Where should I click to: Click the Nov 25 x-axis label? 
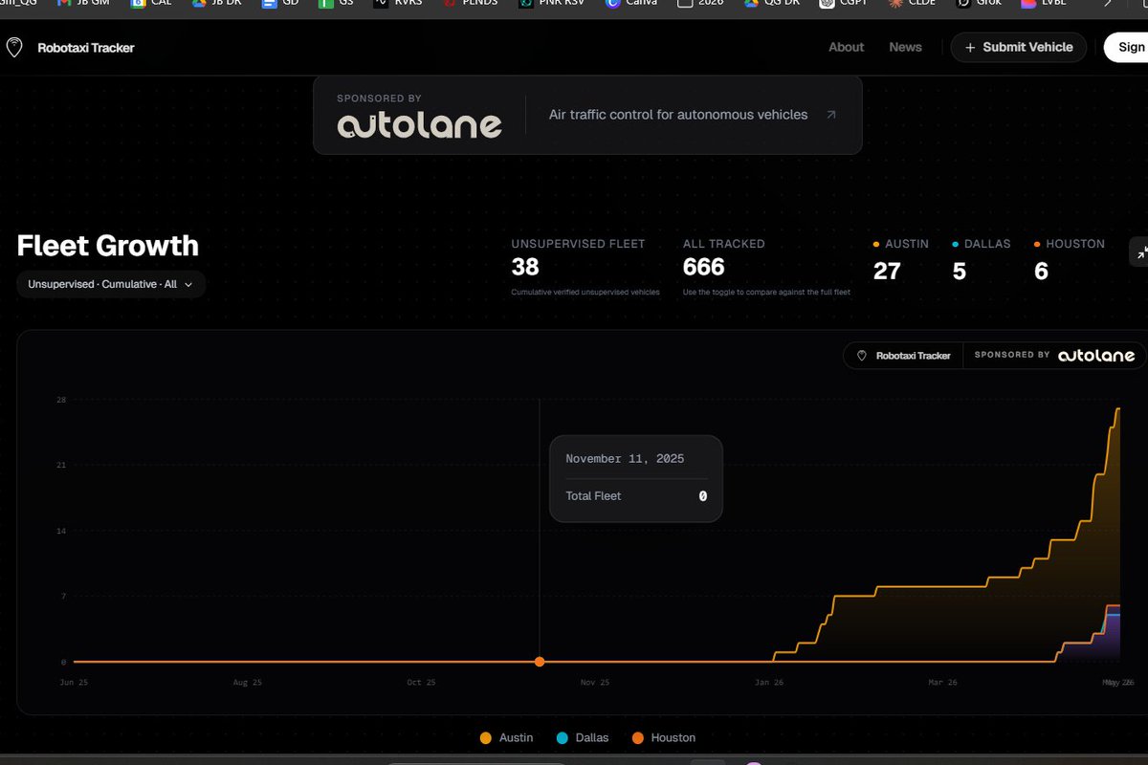(594, 683)
